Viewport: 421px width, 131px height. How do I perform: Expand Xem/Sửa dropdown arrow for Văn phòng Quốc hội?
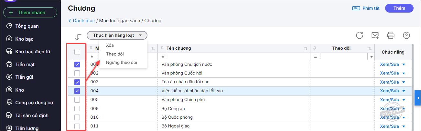tap(404, 73)
